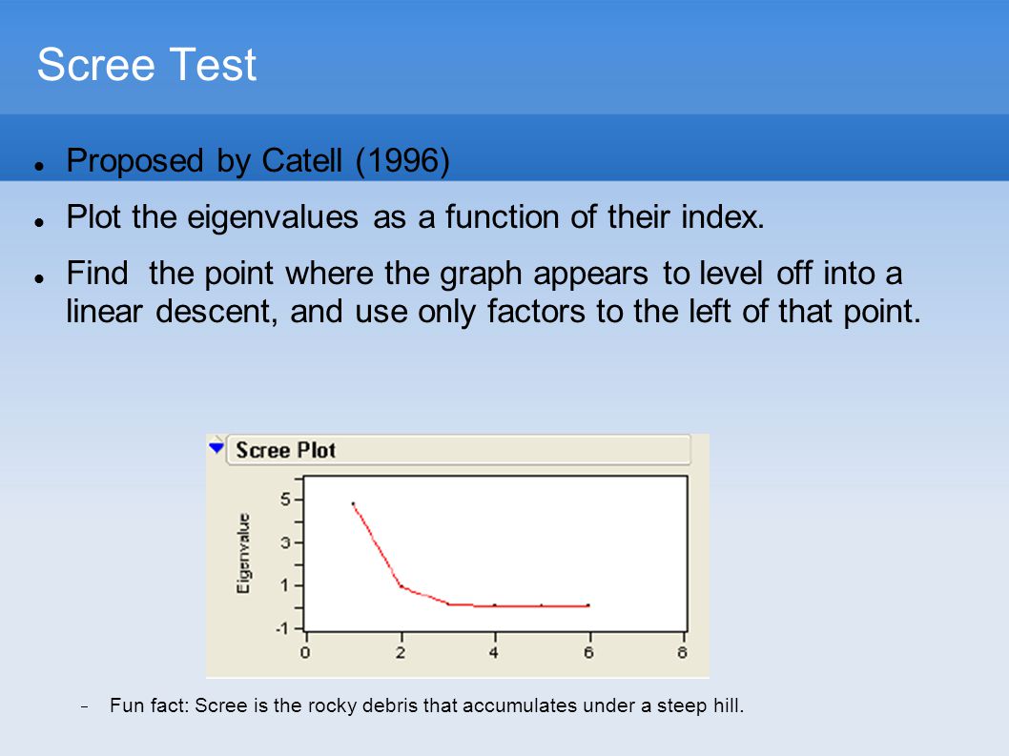Select the 'Proposed by Catell (1996)' bullet

coord(258,160)
